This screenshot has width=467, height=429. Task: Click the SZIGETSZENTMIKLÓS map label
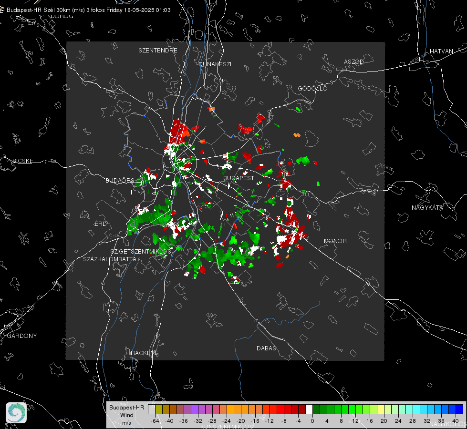pyautogui.click(x=141, y=251)
